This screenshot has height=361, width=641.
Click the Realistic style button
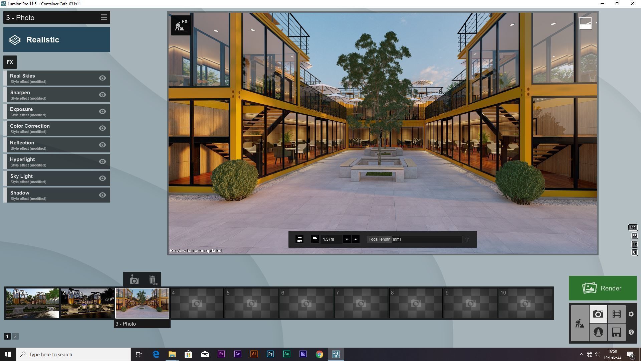click(57, 40)
